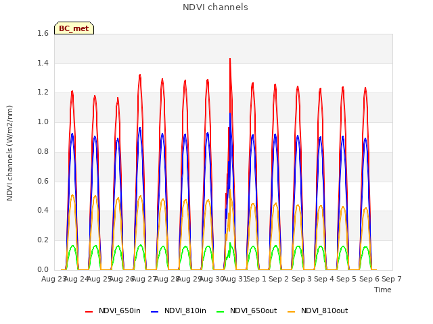
Task: Click the 'Sep 7' x-axis date label
Action: [x=392, y=279]
